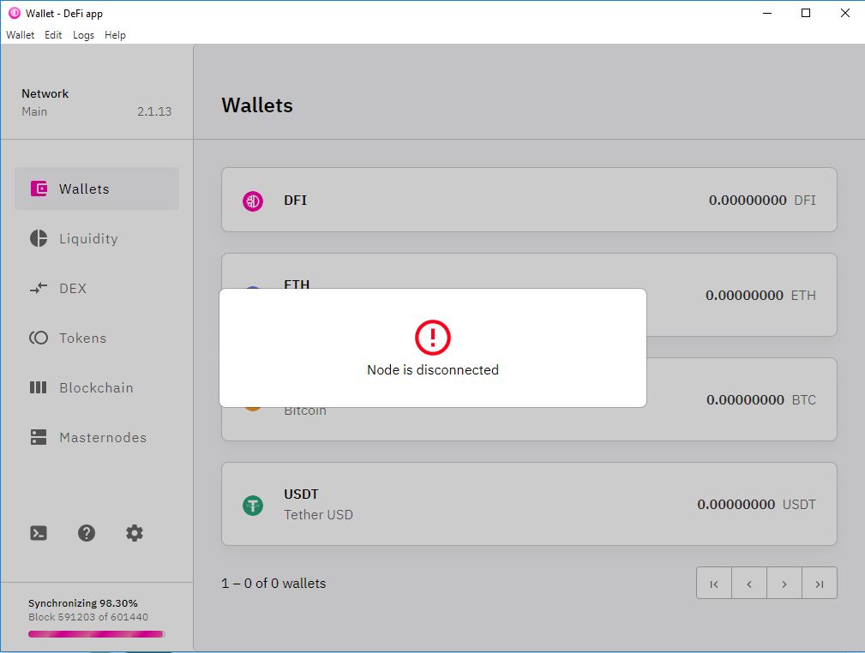Screen dimensions: 865x653
Task: Click the DEX swap arrows icon
Action: [39, 288]
